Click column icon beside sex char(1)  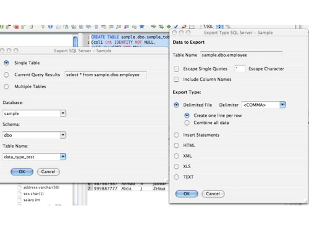pyautogui.click(x=20, y=193)
